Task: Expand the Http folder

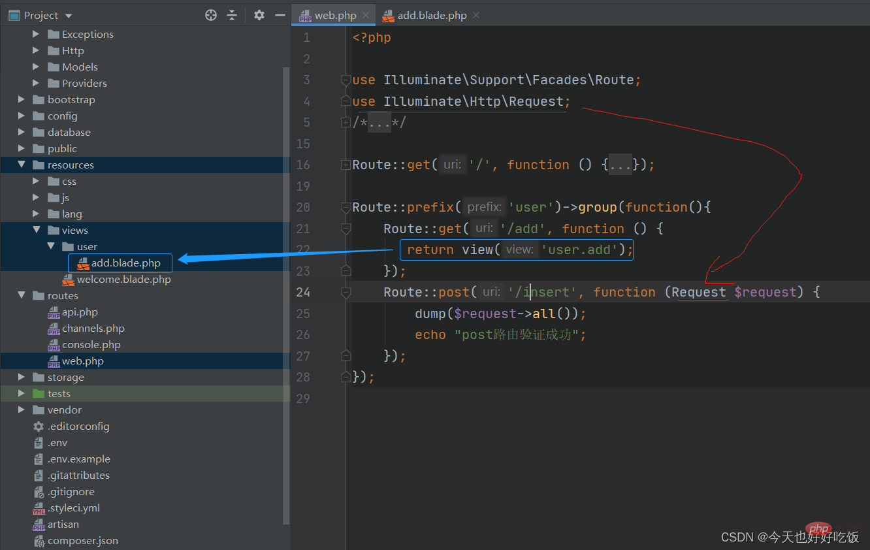Action: (36, 50)
